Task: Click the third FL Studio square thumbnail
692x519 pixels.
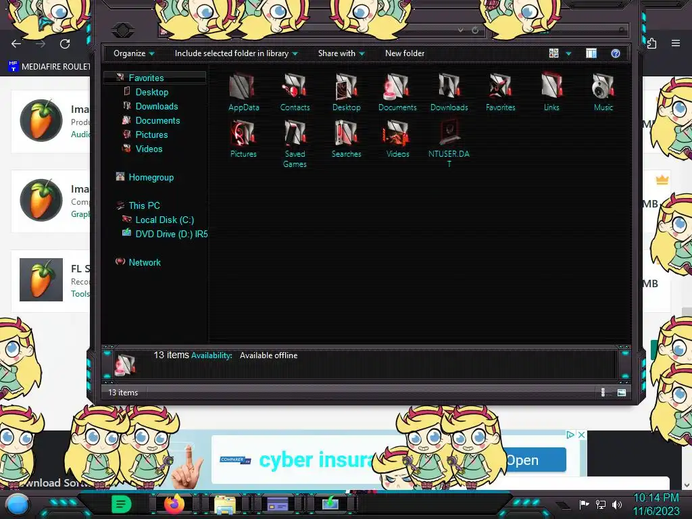Action: point(41,280)
